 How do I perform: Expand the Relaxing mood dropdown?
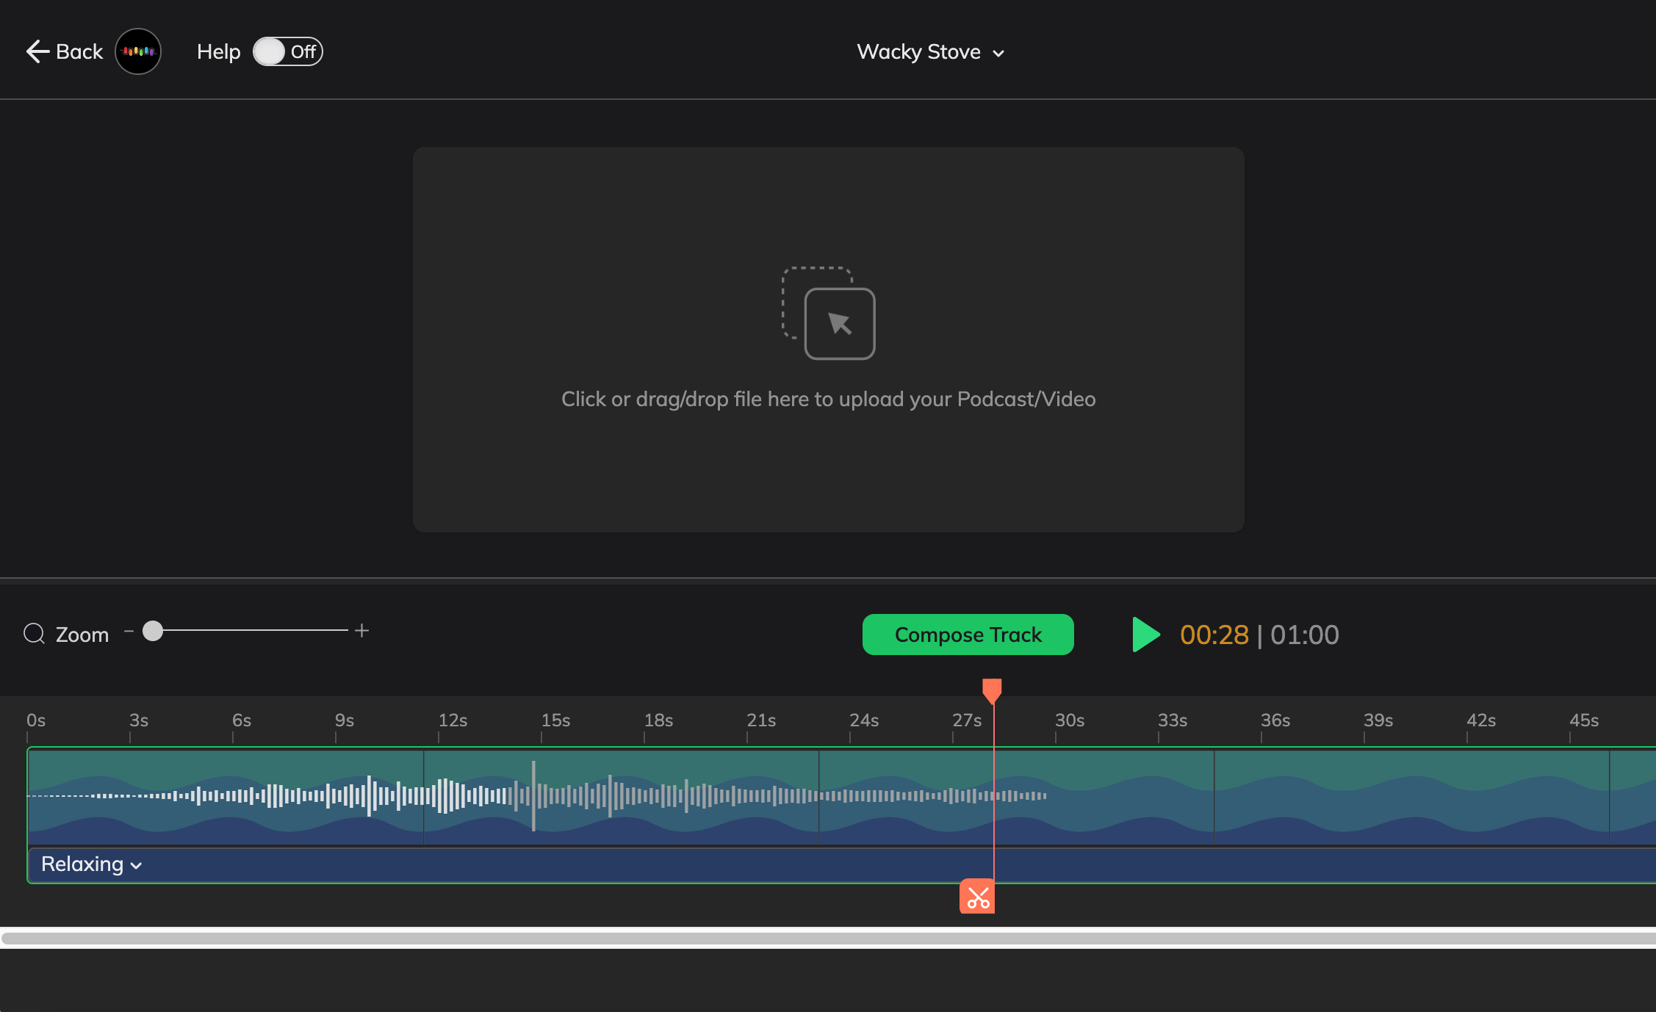coord(91,864)
